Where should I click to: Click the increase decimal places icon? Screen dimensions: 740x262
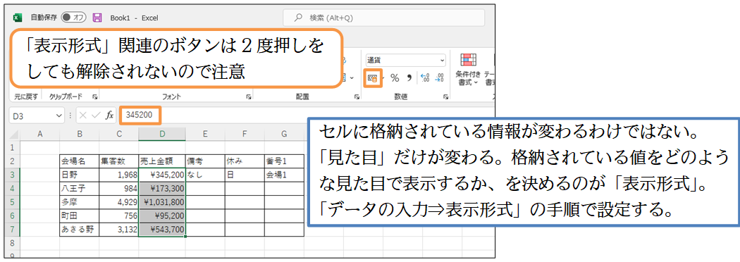[424, 77]
